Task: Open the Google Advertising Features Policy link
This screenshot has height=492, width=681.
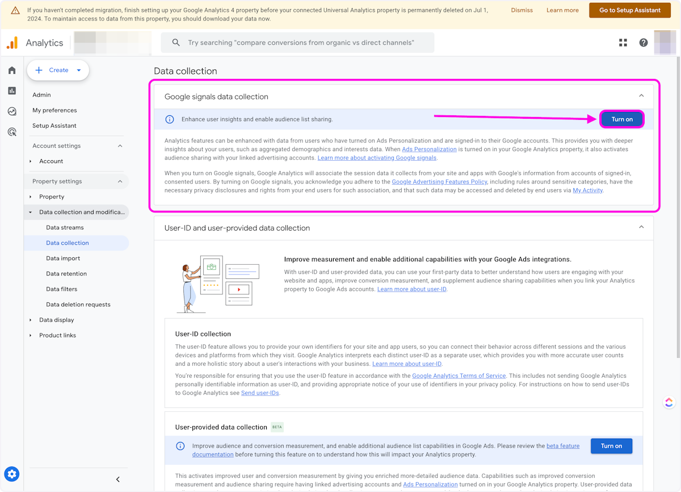Action: click(439, 182)
